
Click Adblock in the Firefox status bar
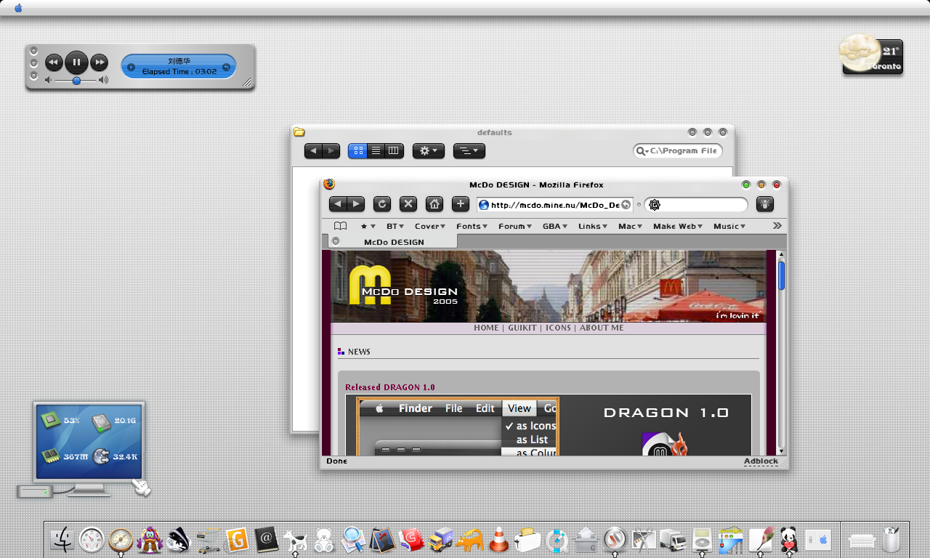(x=761, y=461)
